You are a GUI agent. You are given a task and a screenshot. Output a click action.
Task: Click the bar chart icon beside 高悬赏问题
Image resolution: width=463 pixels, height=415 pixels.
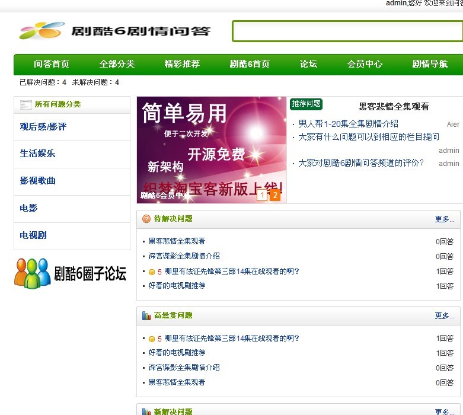[146, 316]
